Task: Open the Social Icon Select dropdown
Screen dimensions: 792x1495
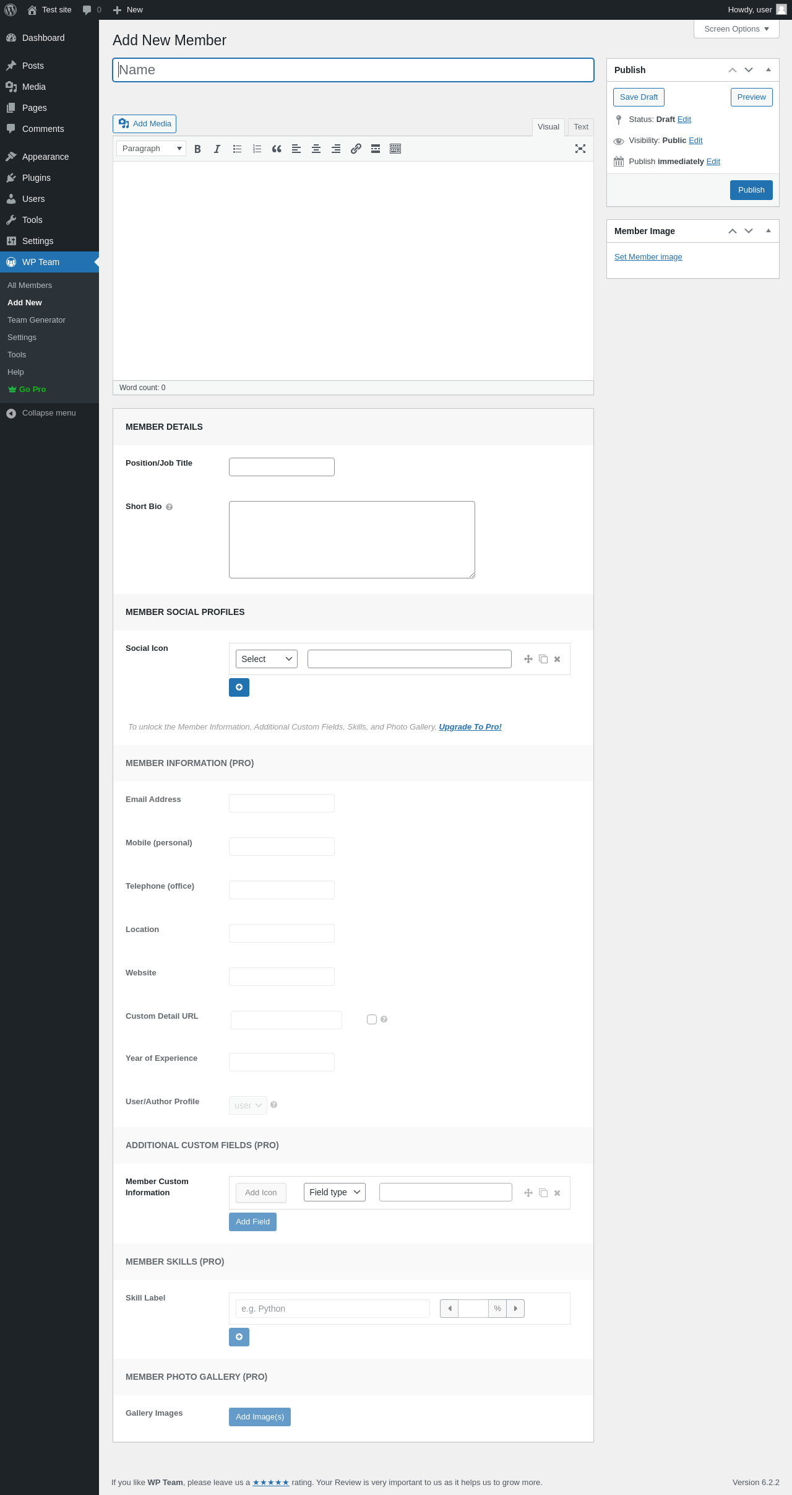Action: coord(267,659)
